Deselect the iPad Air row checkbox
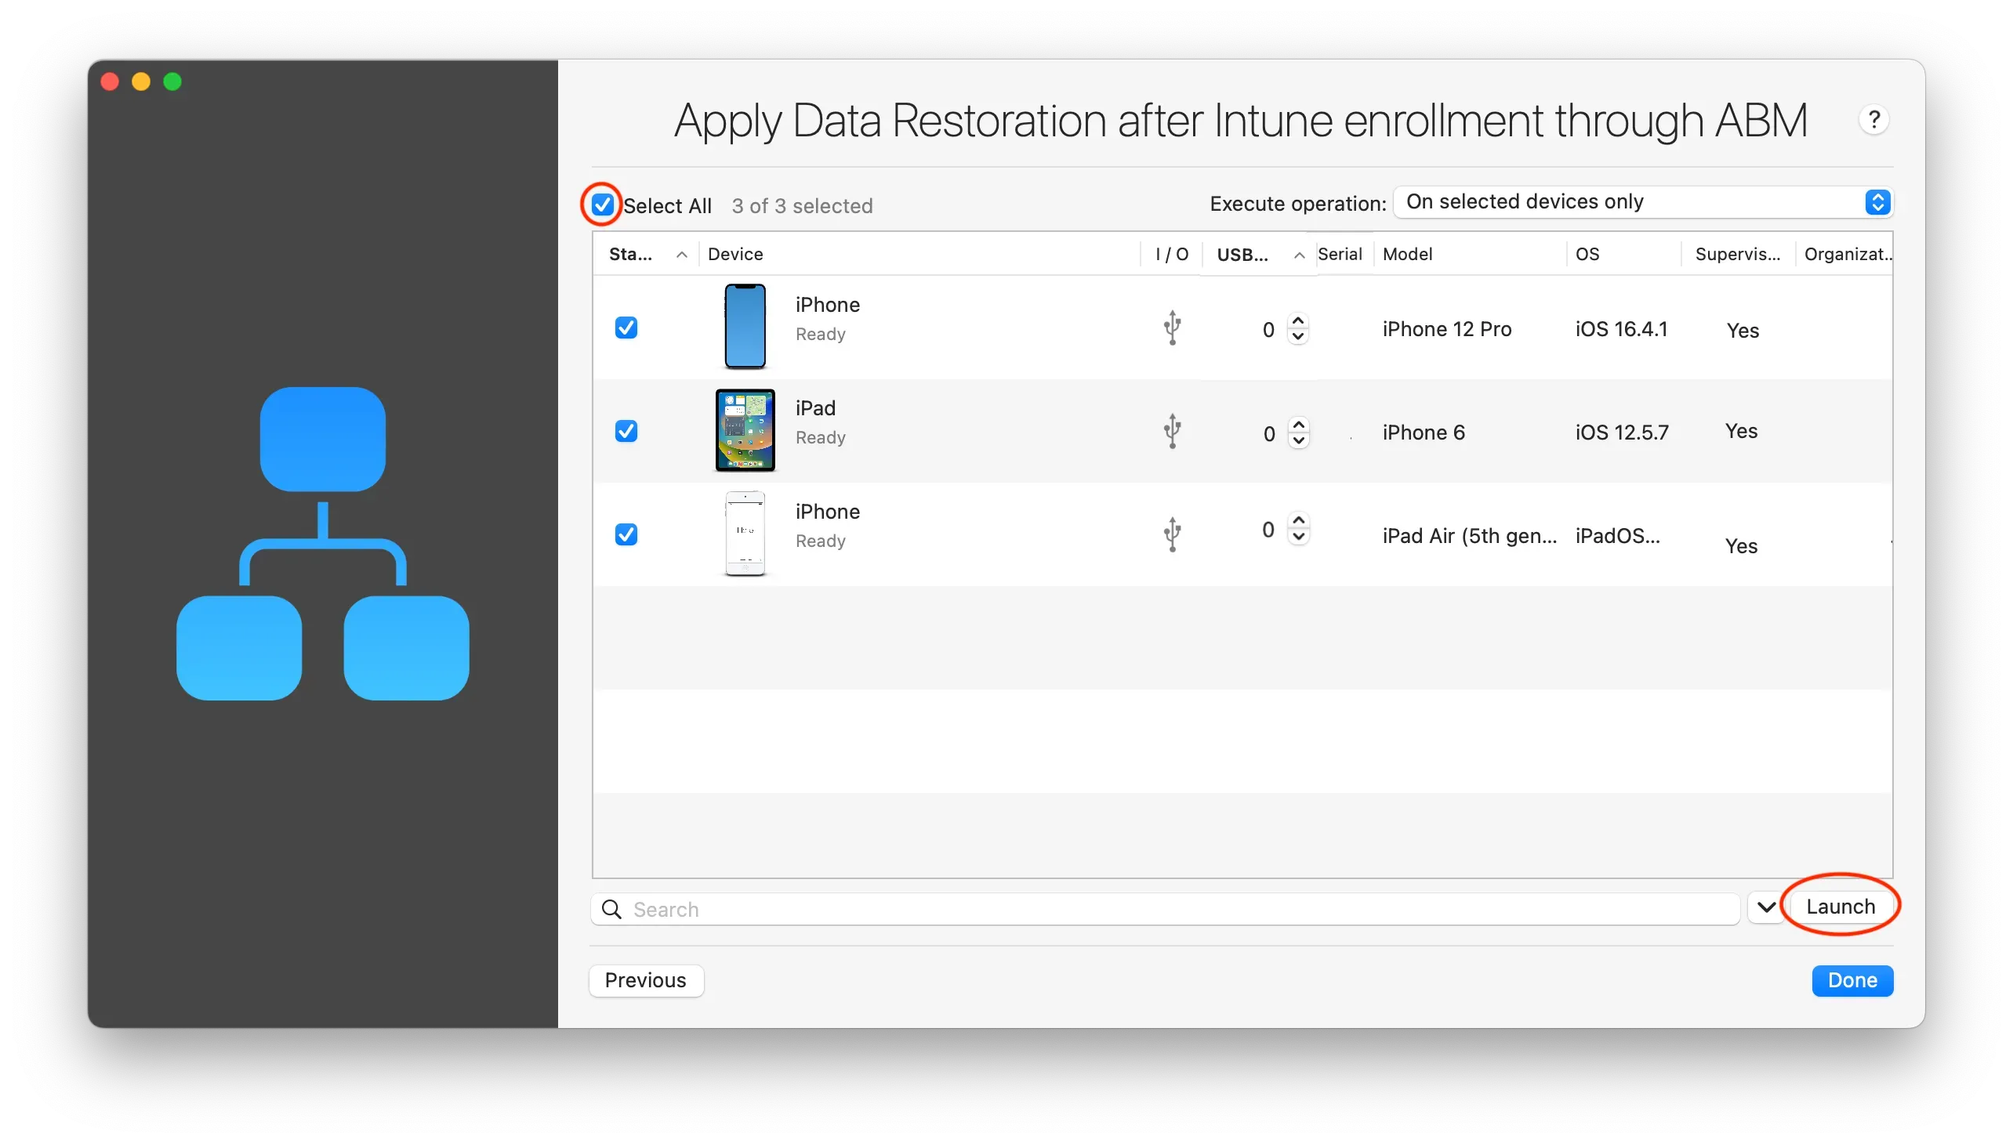Image resolution: width=2013 pixels, height=1144 pixels. [x=626, y=534]
